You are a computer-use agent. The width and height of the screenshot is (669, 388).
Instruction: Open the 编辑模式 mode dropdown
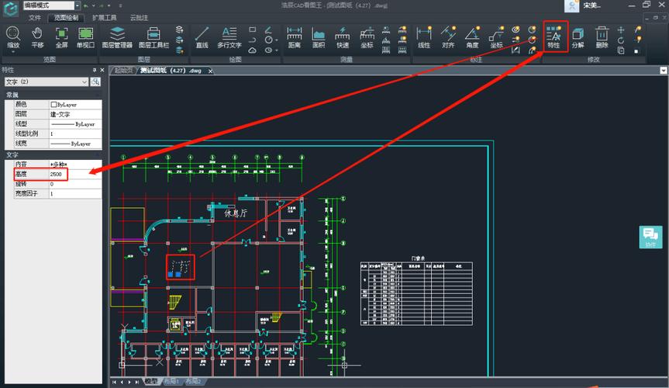click(x=78, y=5)
